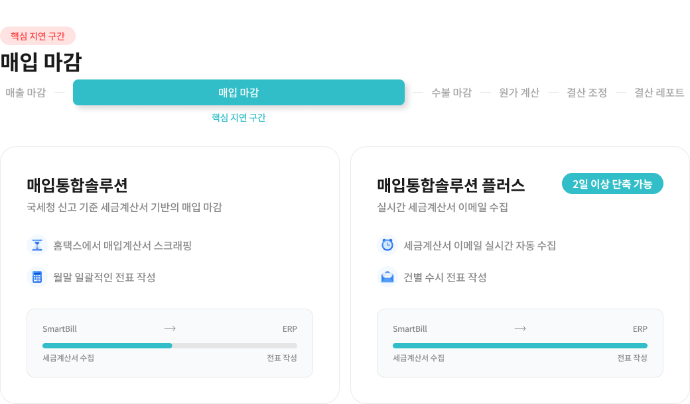Image resolution: width=690 pixels, height=404 pixels.
Task: Click the arrow between SmartBill and ERP in 매입통합솔루션 card
Action: coord(169,328)
